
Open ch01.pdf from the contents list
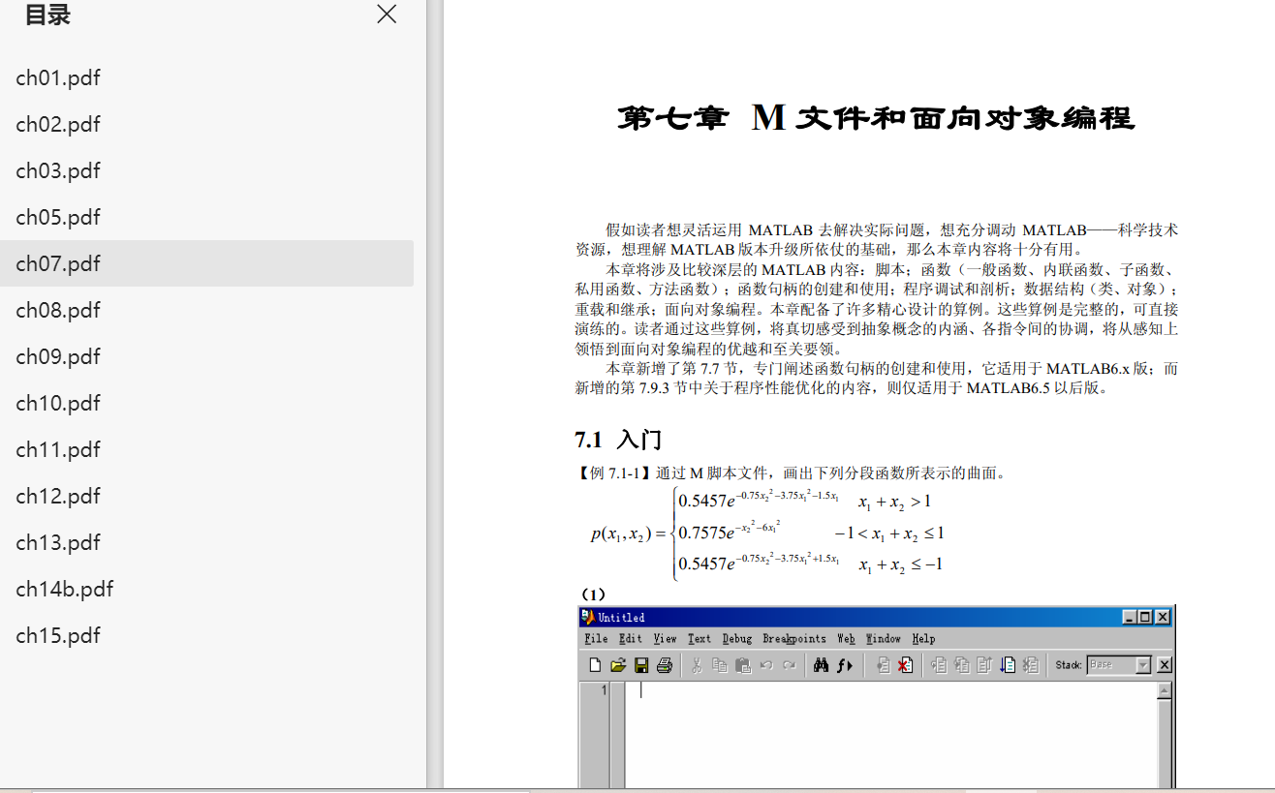coord(206,77)
